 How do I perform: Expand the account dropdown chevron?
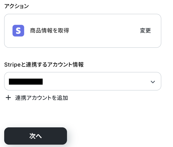153,82
